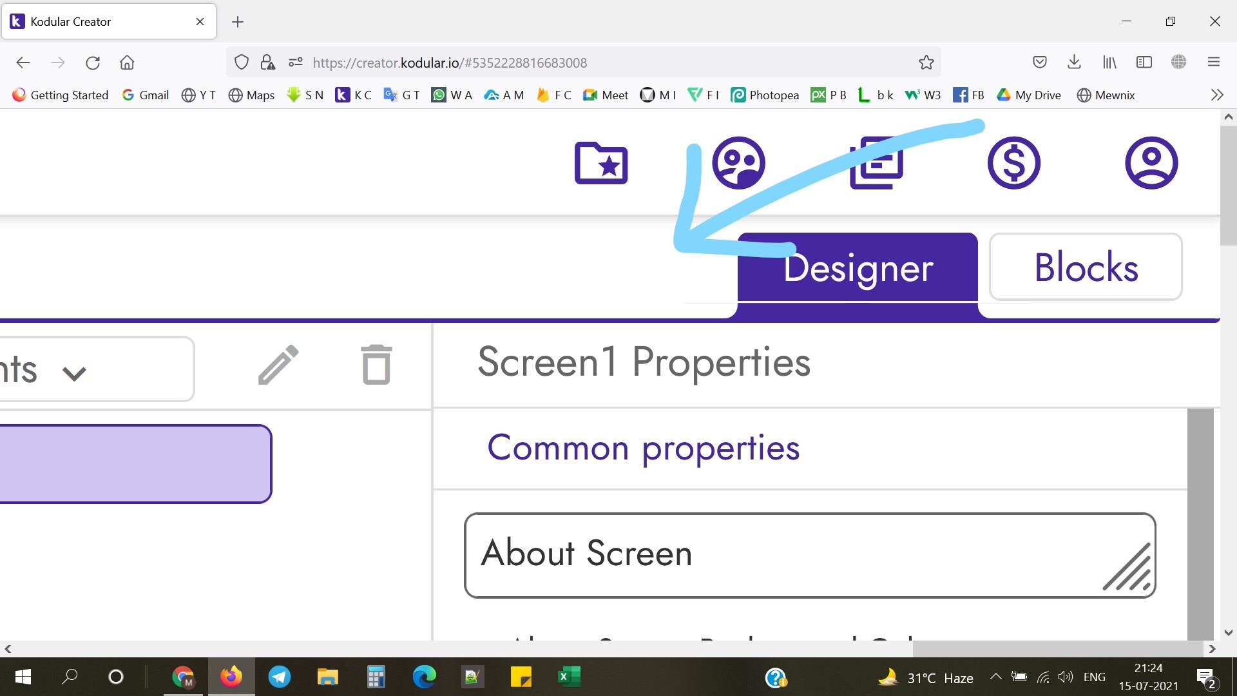The width and height of the screenshot is (1237, 696).
Task: Open the Windows Start menu
Action: coord(23,677)
